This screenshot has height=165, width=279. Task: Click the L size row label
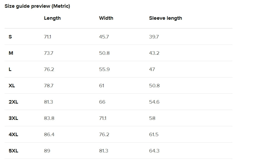pos(10,69)
